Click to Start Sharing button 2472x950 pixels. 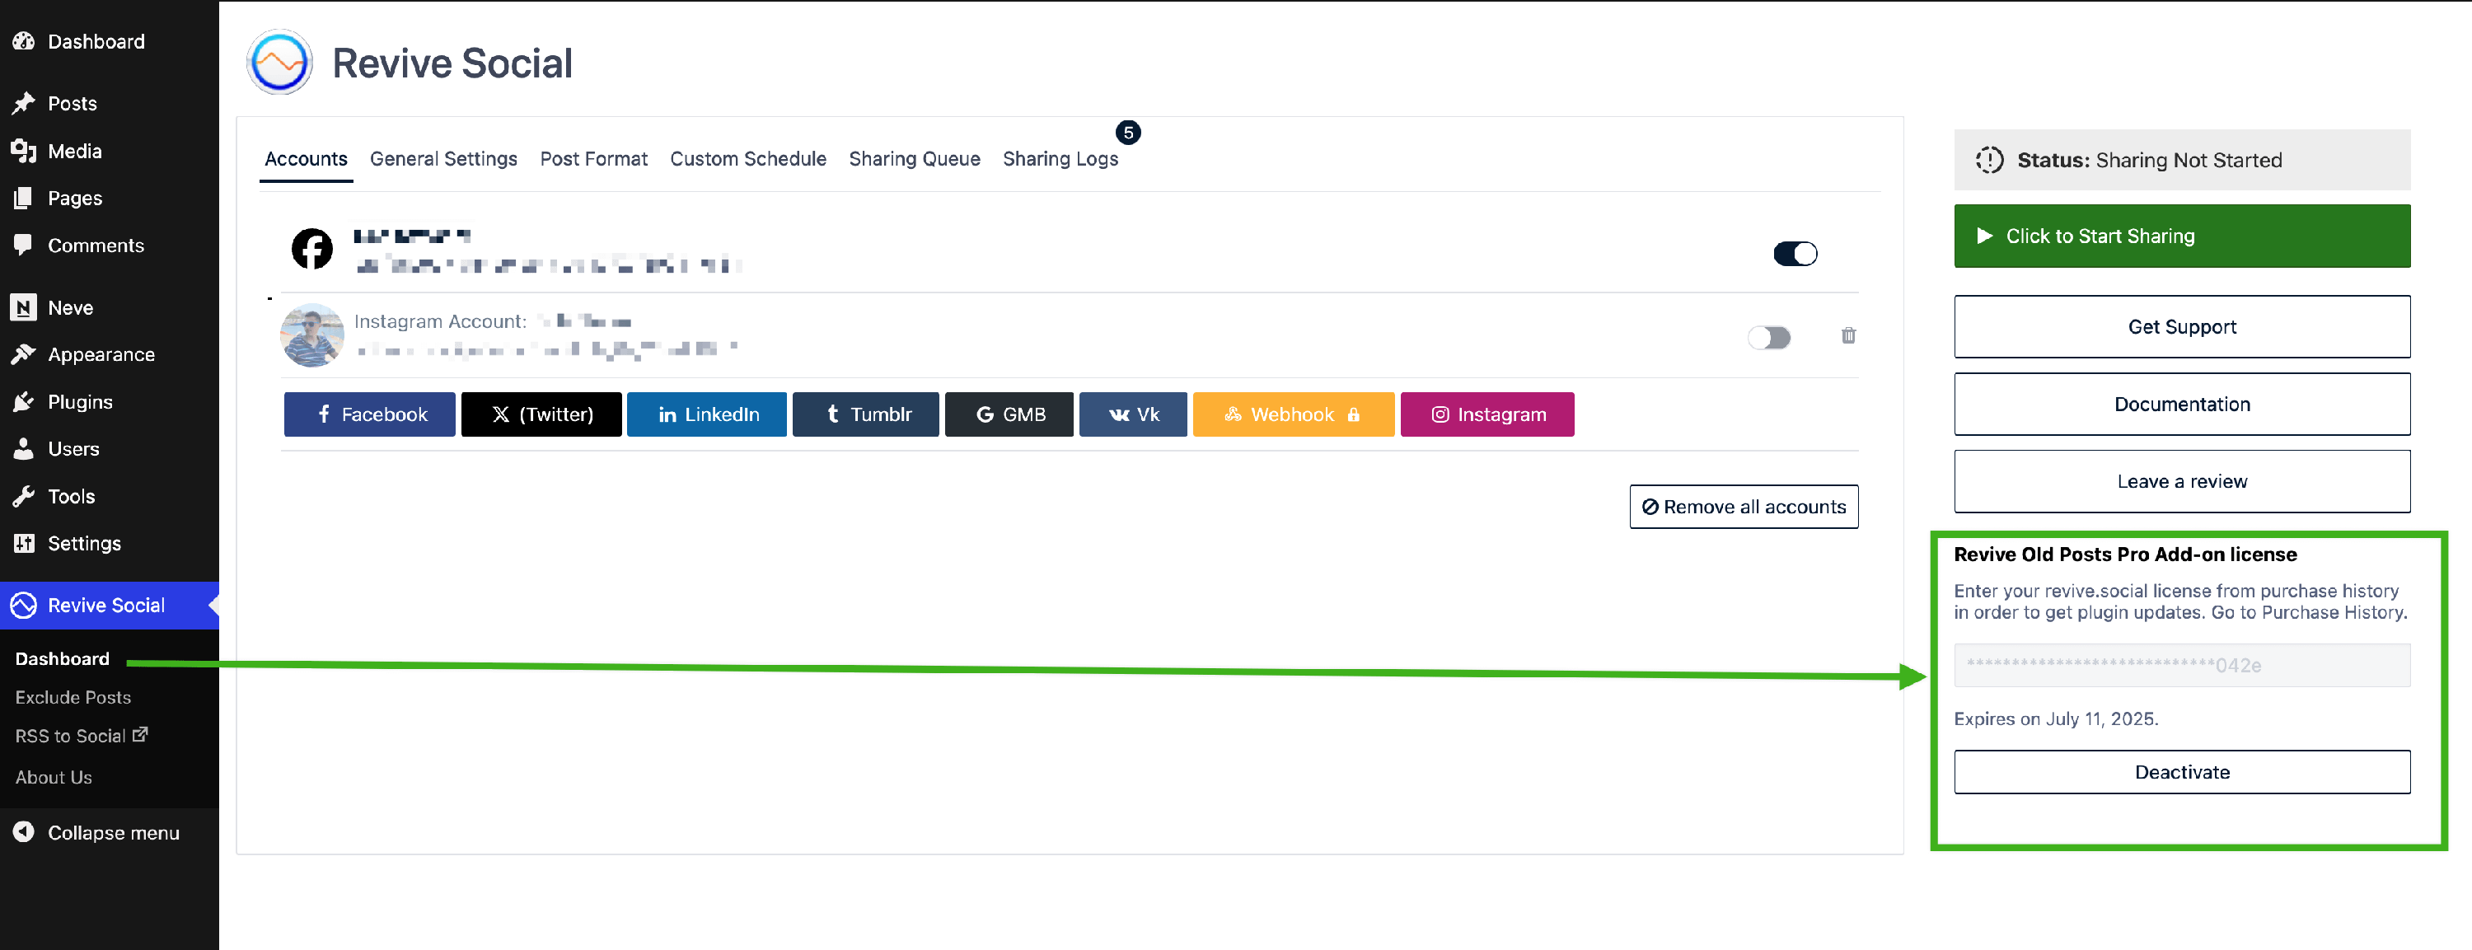2181,236
